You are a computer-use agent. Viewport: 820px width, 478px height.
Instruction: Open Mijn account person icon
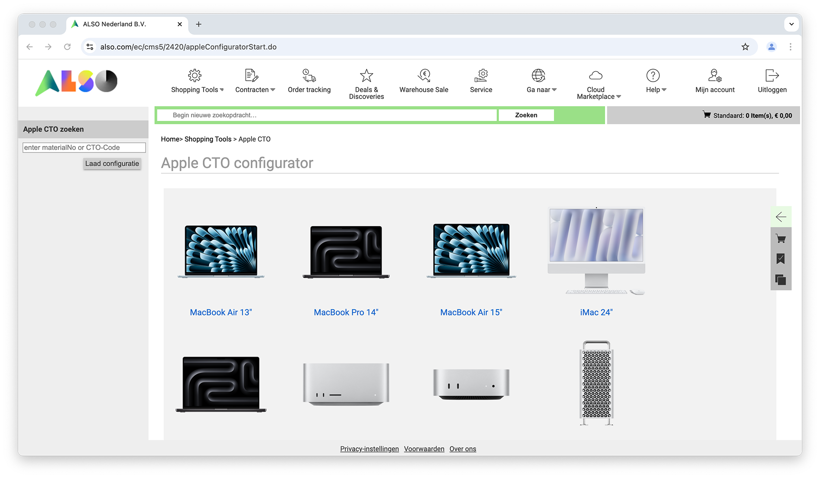pos(715,76)
